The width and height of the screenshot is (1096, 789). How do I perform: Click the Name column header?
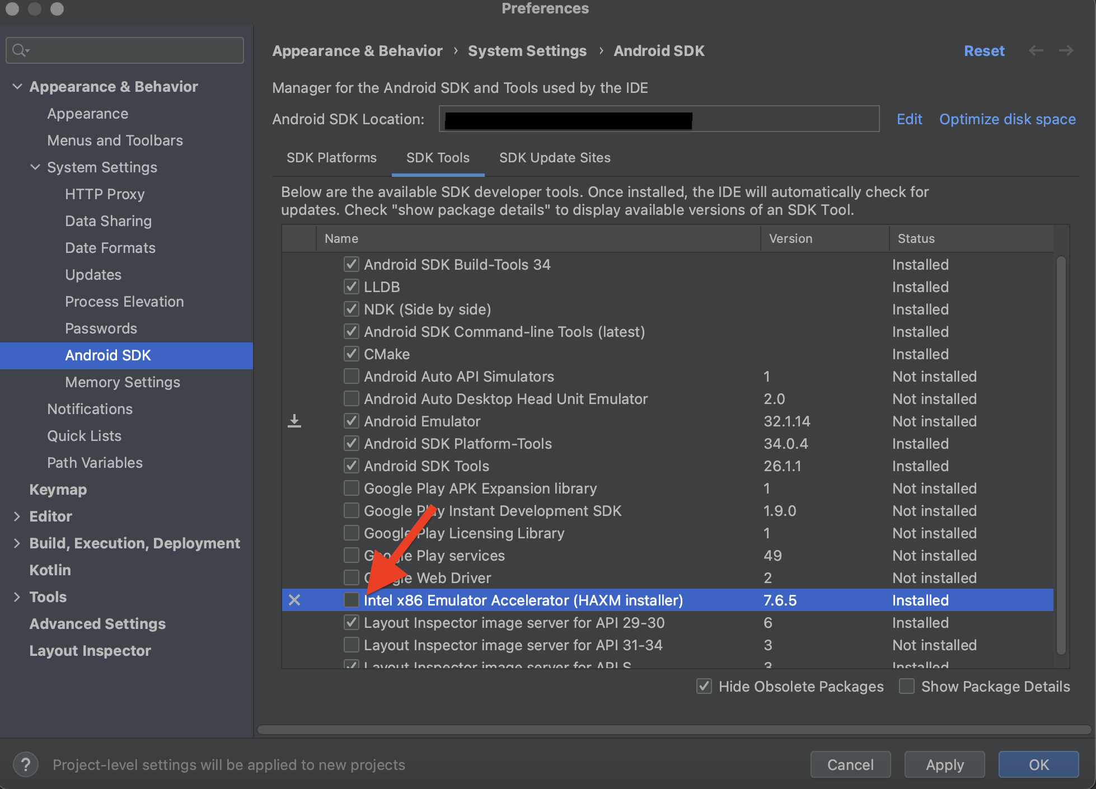coord(538,238)
